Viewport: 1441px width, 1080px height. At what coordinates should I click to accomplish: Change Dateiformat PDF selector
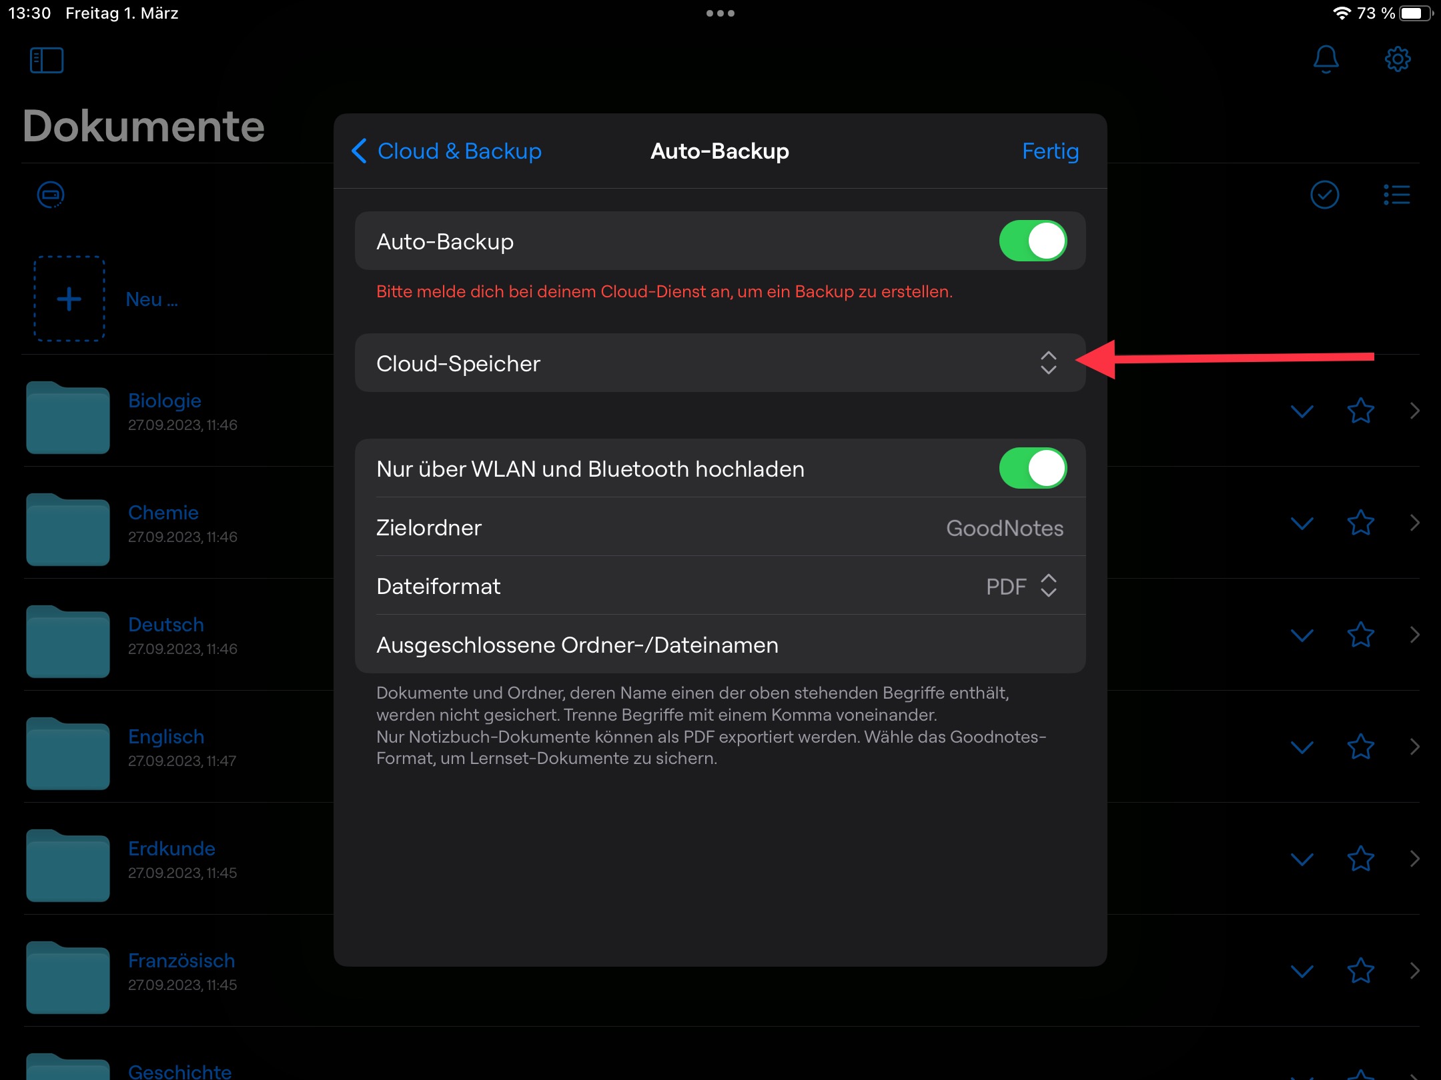tap(1022, 586)
